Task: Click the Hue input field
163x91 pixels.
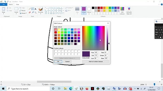Action: point(96,53)
